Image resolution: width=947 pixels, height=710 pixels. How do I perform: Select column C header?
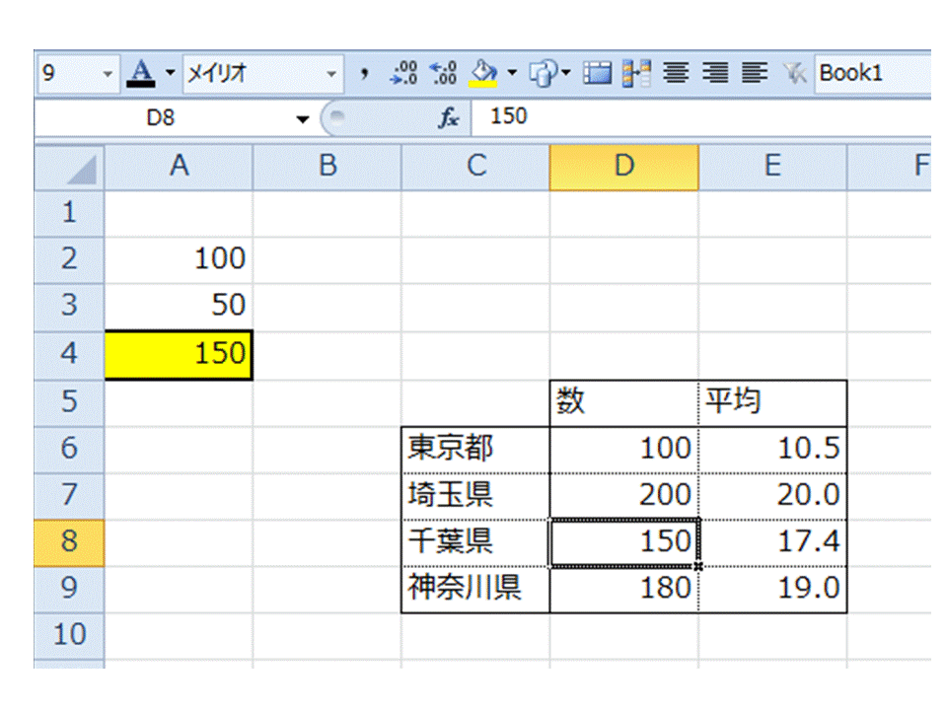[x=475, y=168]
